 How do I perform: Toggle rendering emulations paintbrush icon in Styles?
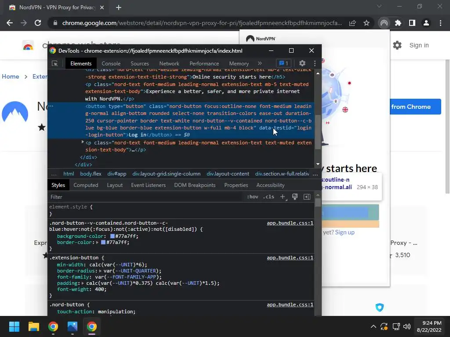(x=295, y=197)
